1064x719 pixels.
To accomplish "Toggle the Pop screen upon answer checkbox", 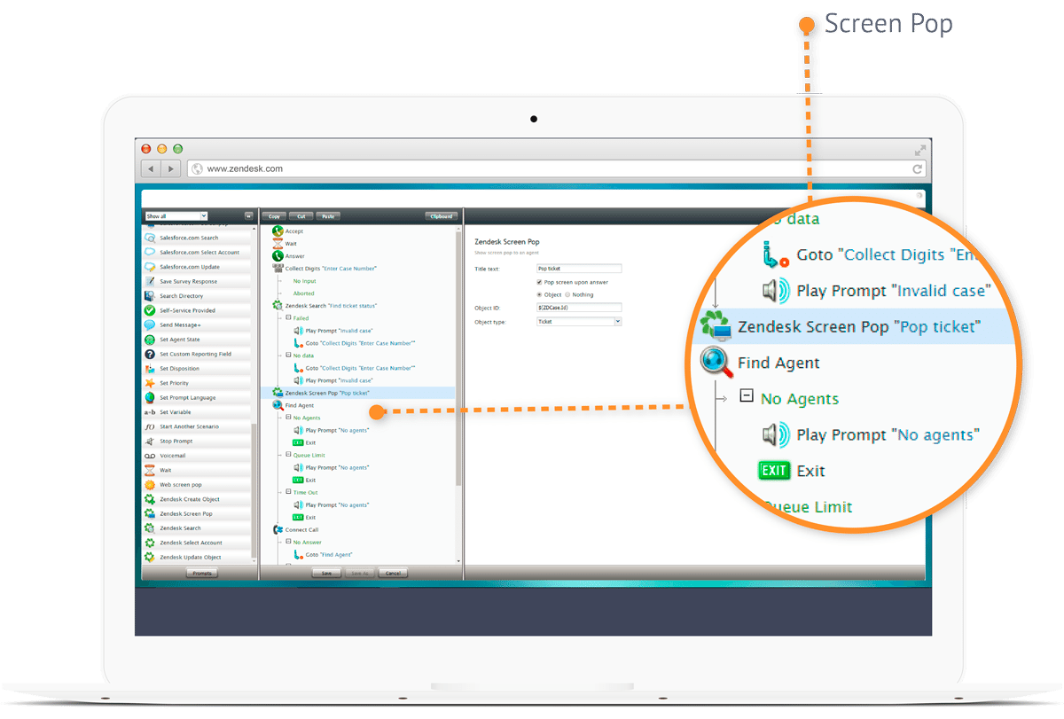I will click(540, 282).
